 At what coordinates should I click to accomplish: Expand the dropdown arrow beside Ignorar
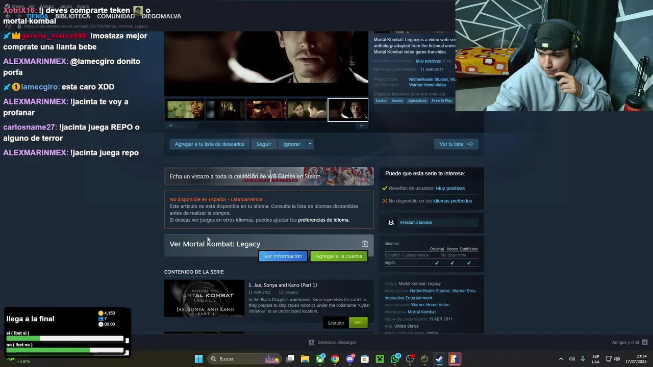pos(310,144)
